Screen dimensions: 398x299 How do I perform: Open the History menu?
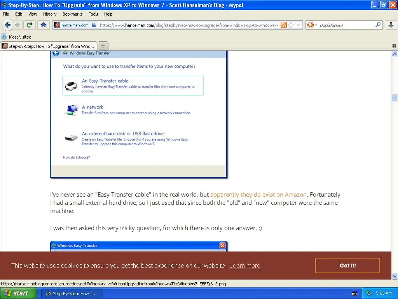[50, 14]
